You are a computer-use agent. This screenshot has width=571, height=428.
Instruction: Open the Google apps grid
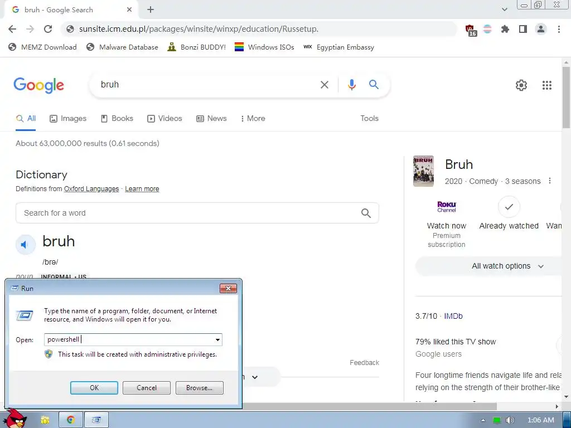547,85
